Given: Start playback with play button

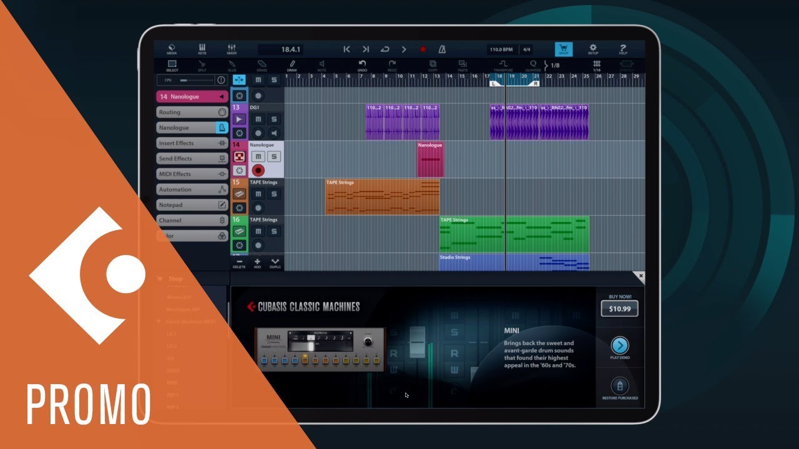Looking at the screenshot, I should (404, 49).
